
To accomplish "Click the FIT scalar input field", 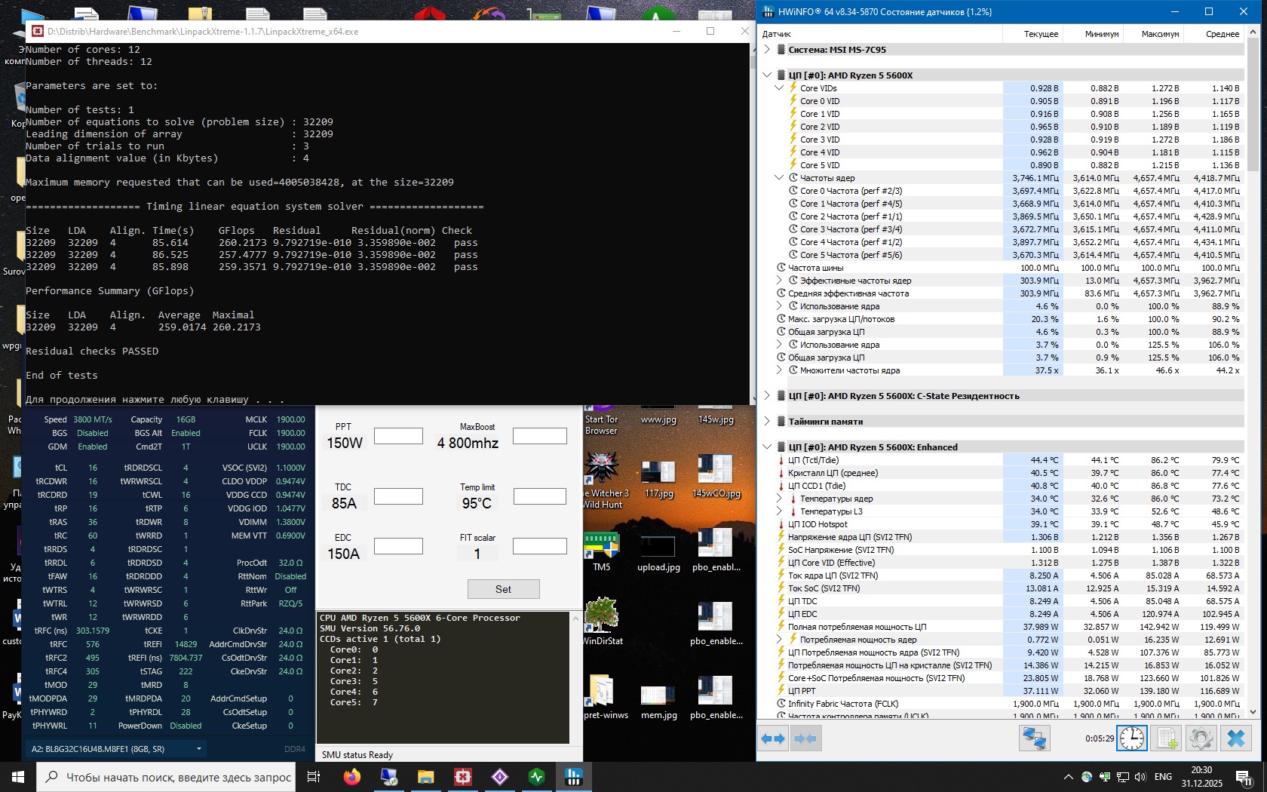I will pos(539,546).
